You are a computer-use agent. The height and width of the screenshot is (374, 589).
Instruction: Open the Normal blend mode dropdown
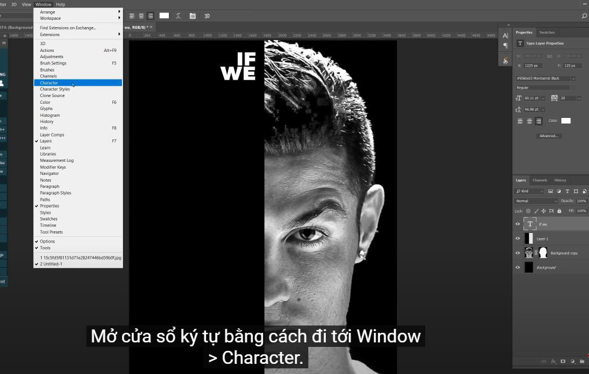coord(536,201)
